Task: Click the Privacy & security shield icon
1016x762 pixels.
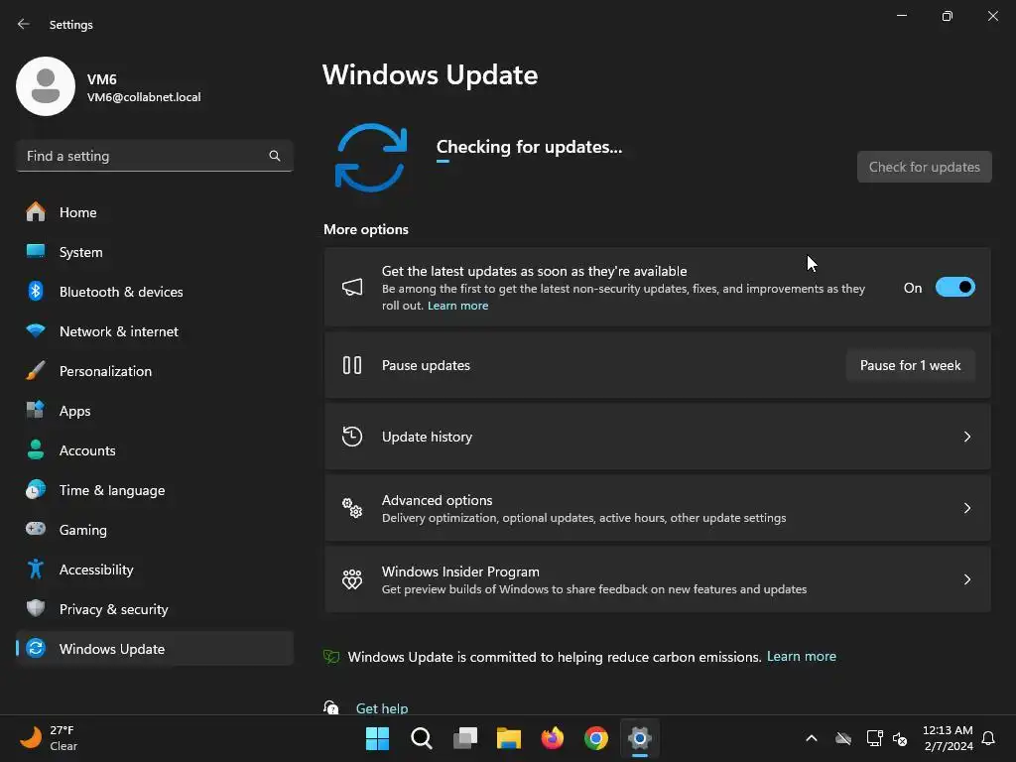Action: coord(36,608)
